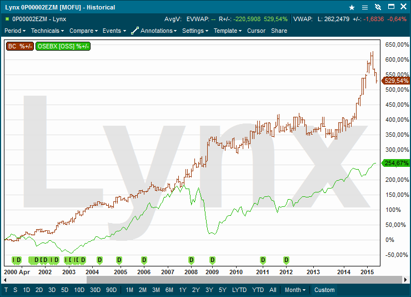Open the hamburger menu icon in title bar
The image size is (411, 297).
point(364,7)
